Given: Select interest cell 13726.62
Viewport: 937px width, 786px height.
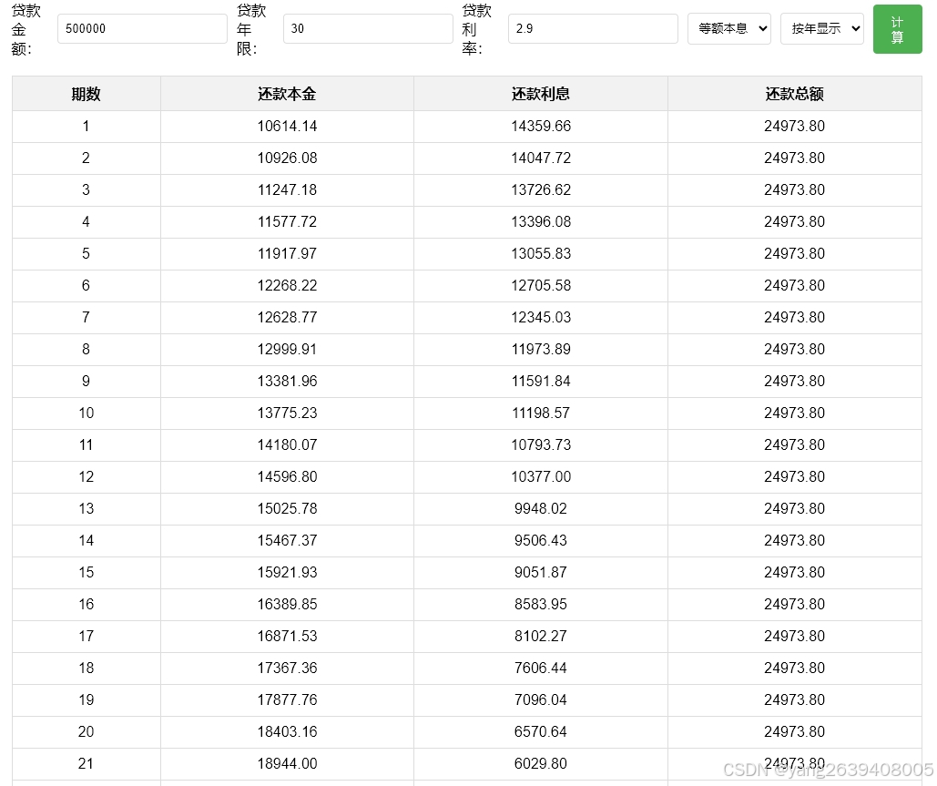Looking at the screenshot, I should [x=541, y=190].
